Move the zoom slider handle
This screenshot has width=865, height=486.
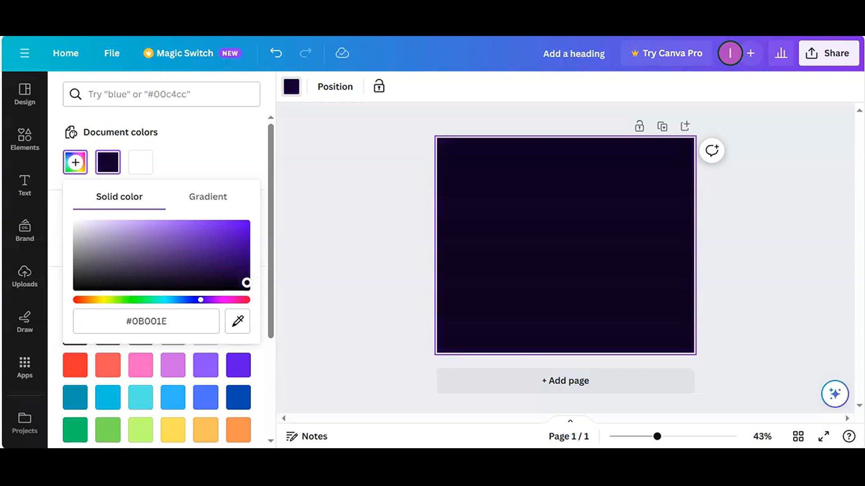pyautogui.click(x=657, y=436)
